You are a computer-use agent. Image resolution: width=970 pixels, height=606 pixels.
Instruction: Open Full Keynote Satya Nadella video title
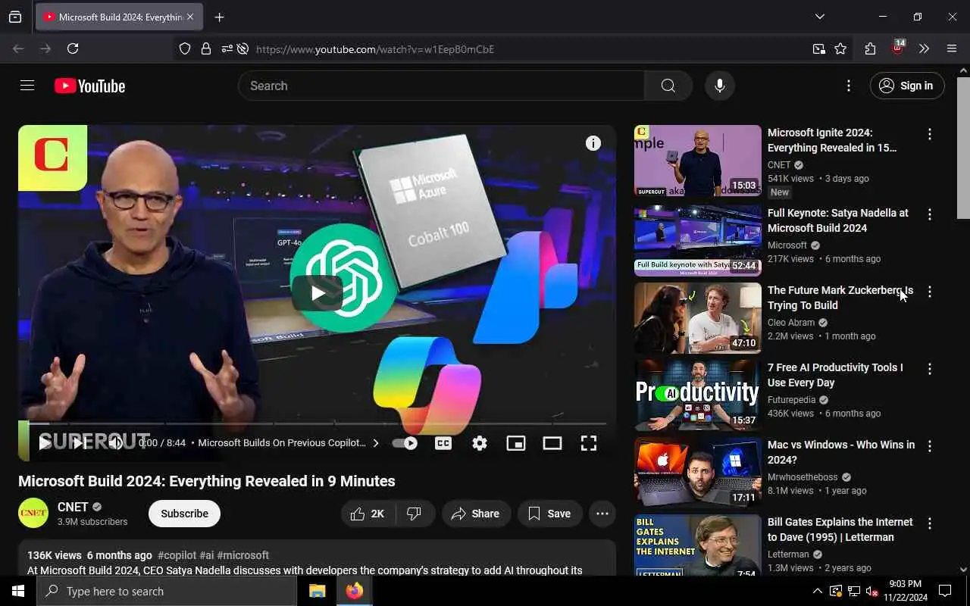838,220
